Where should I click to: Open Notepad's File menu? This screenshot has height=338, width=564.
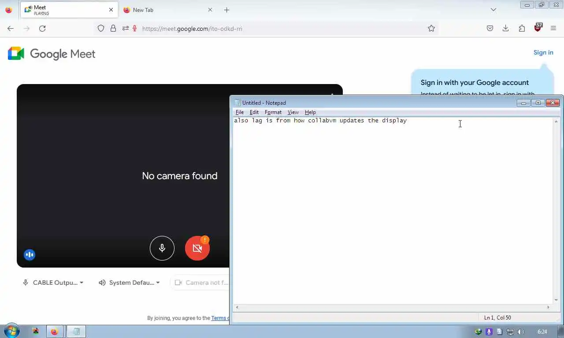(x=240, y=112)
